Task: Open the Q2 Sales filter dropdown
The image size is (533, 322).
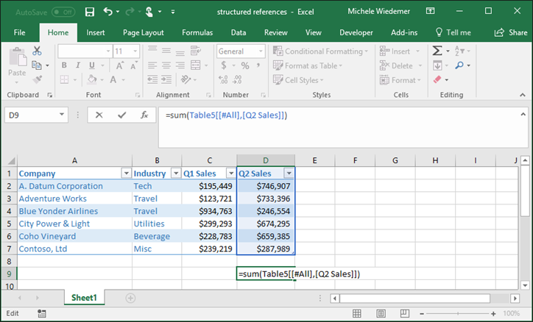Action: click(x=289, y=173)
